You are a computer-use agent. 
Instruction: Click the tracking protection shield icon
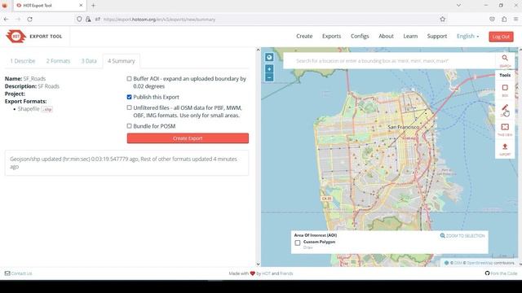(79, 20)
